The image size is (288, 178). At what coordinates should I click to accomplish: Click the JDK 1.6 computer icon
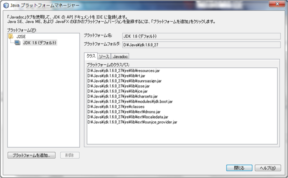click(x=17, y=43)
